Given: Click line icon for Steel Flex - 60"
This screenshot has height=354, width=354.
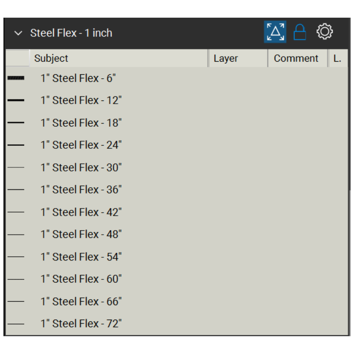Looking at the screenshot, I should click(16, 279).
